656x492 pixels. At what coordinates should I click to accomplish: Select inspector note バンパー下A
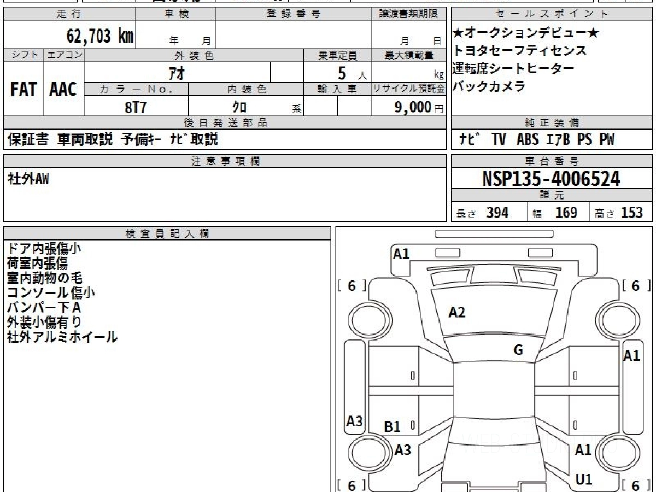click(x=44, y=307)
